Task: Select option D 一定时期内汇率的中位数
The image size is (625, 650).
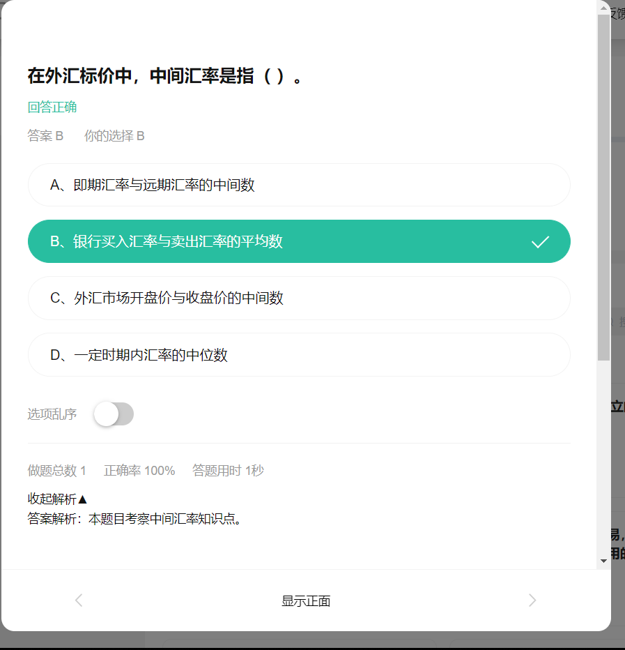Action: pos(299,355)
